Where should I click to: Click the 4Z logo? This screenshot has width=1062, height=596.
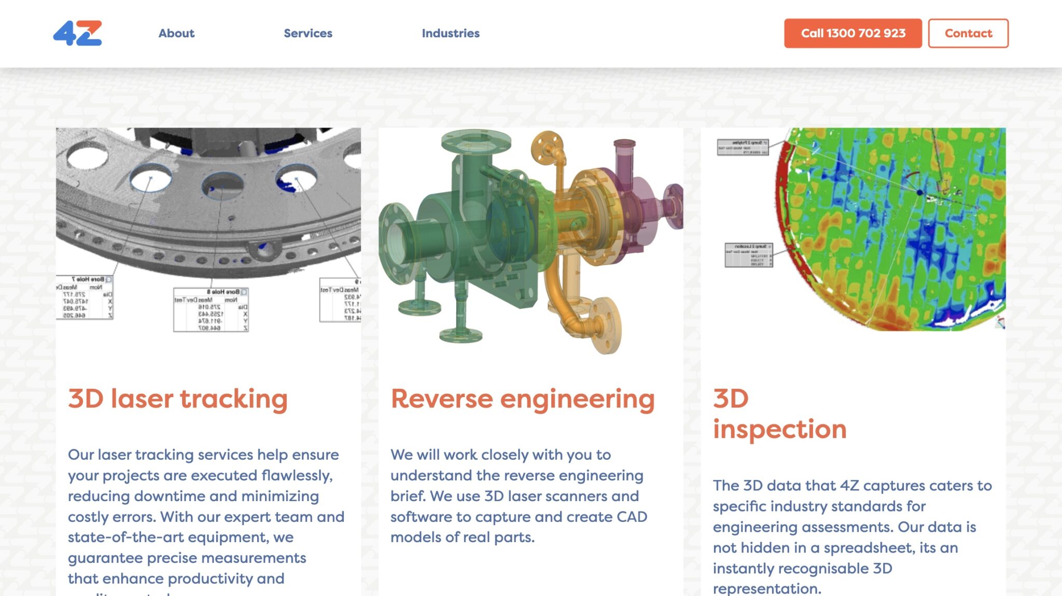pos(77,33)
